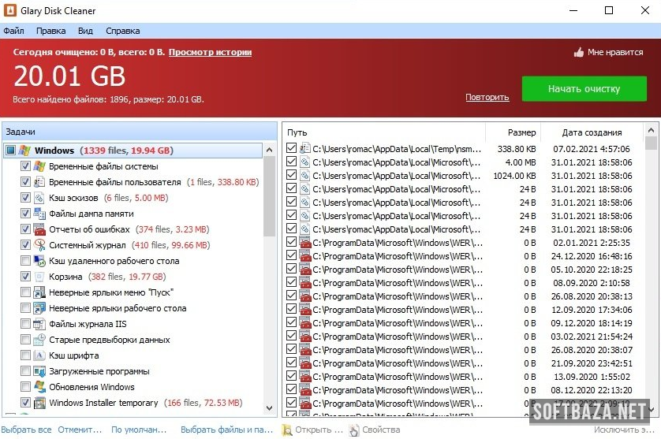Click the Повторить rescan link
Viewport: 661px width, 439px height.
(x=487, y=97)
